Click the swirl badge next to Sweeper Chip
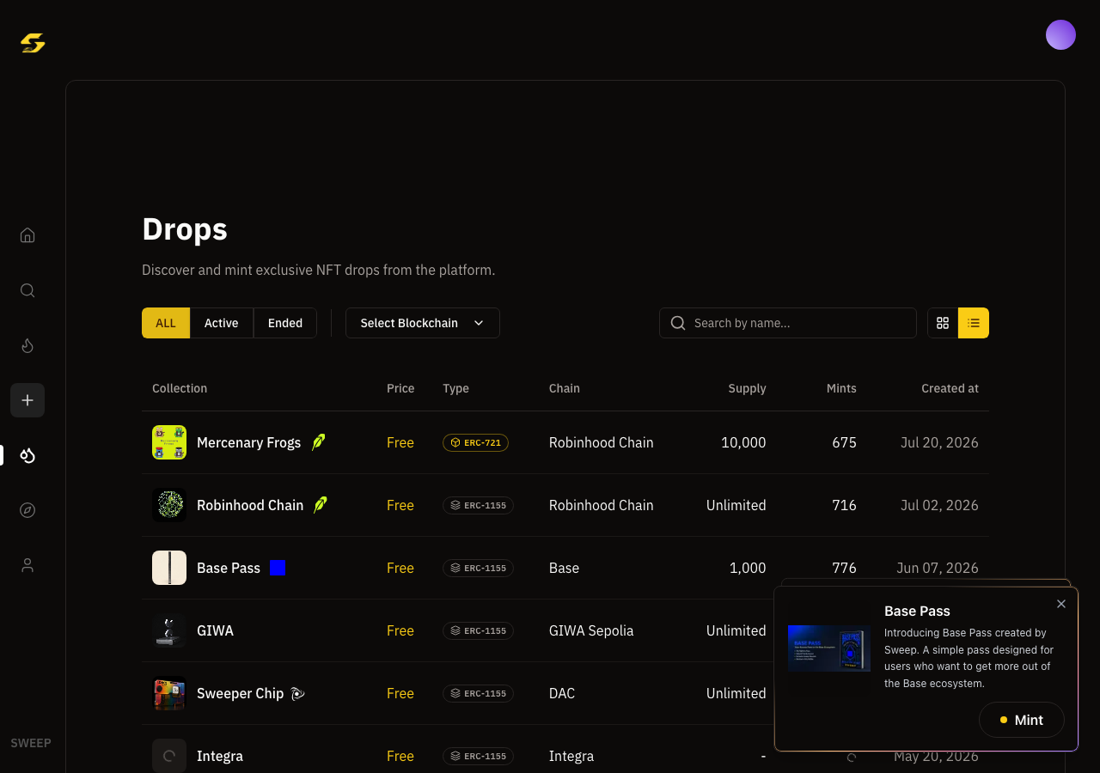This screenshot has width=1100, height=773. pyautogui.click(x=297, y=693)
